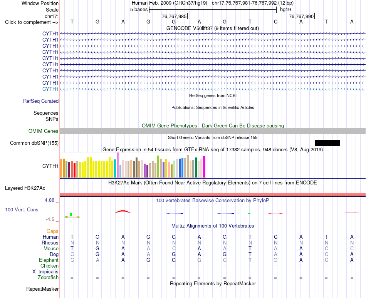Click 'RefSeq genes from NCBI' title

point(213,95)
